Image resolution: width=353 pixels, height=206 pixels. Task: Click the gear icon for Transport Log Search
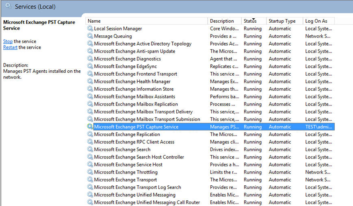pos(90,187)
